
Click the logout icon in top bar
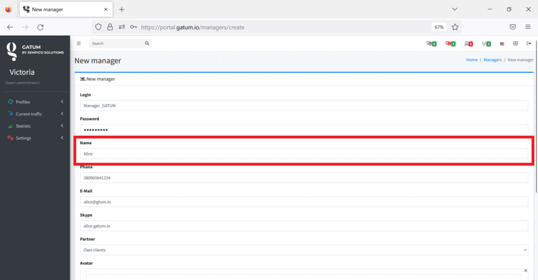point(529,44)
